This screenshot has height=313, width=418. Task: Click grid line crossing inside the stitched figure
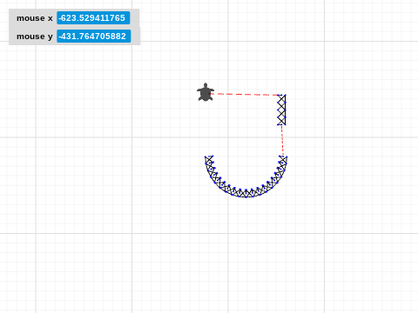228,137
